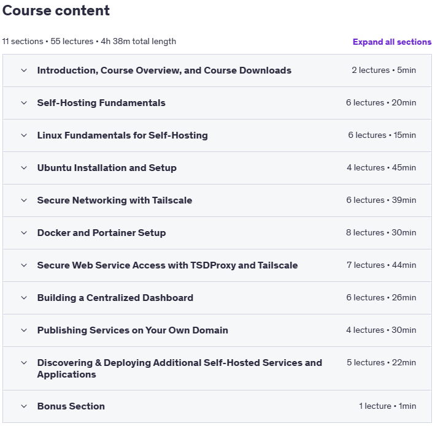Expand all sections link
This screenshot has height=426, width=435.
tap(391, 42)
